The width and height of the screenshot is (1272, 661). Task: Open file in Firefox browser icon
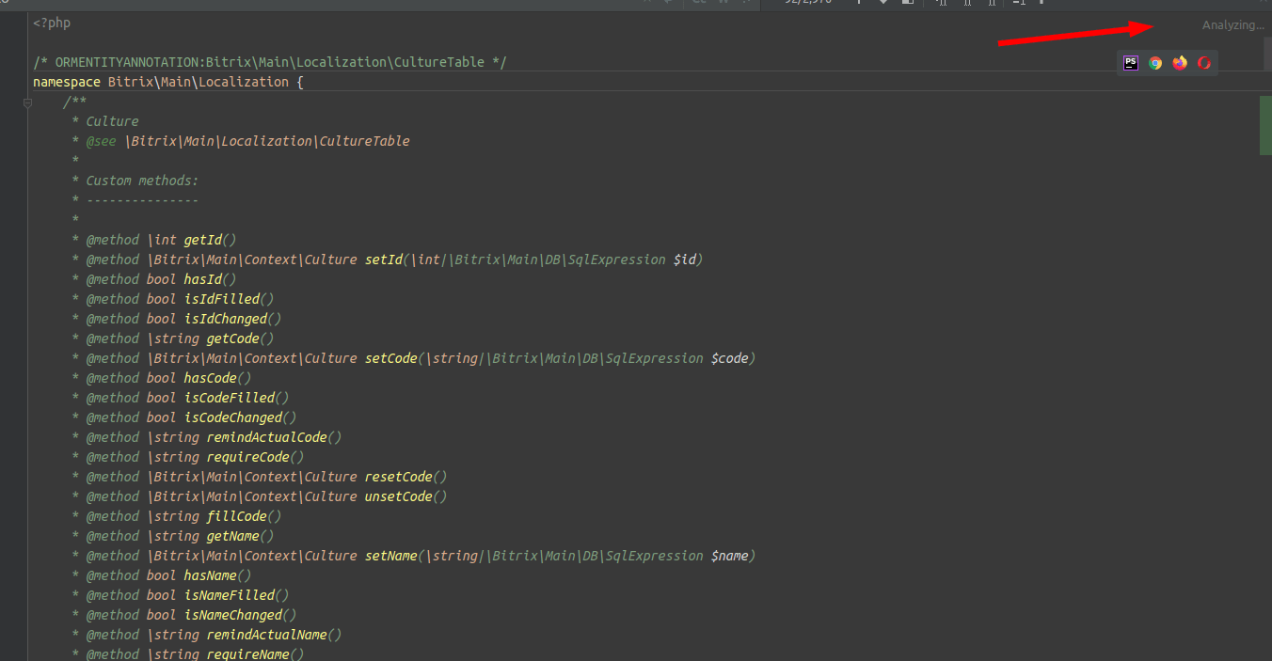point(1180,63)
